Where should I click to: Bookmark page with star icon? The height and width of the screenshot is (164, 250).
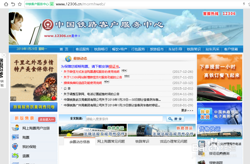point(20,4)
